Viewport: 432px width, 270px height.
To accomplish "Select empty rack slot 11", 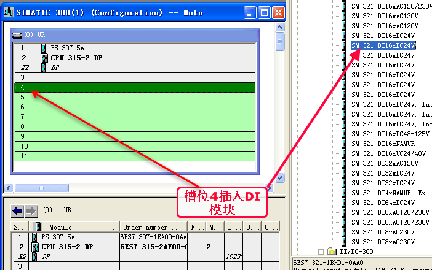I will 135,156.
